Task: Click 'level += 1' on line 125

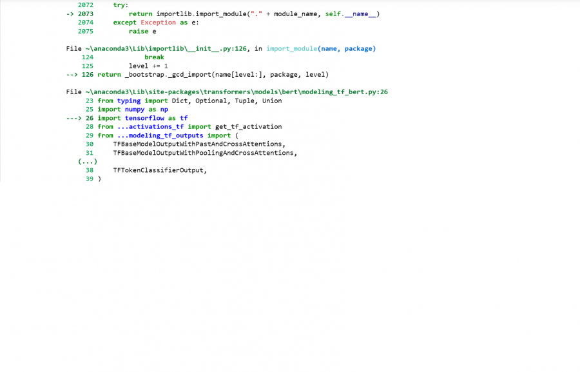Action: [148, 66]
